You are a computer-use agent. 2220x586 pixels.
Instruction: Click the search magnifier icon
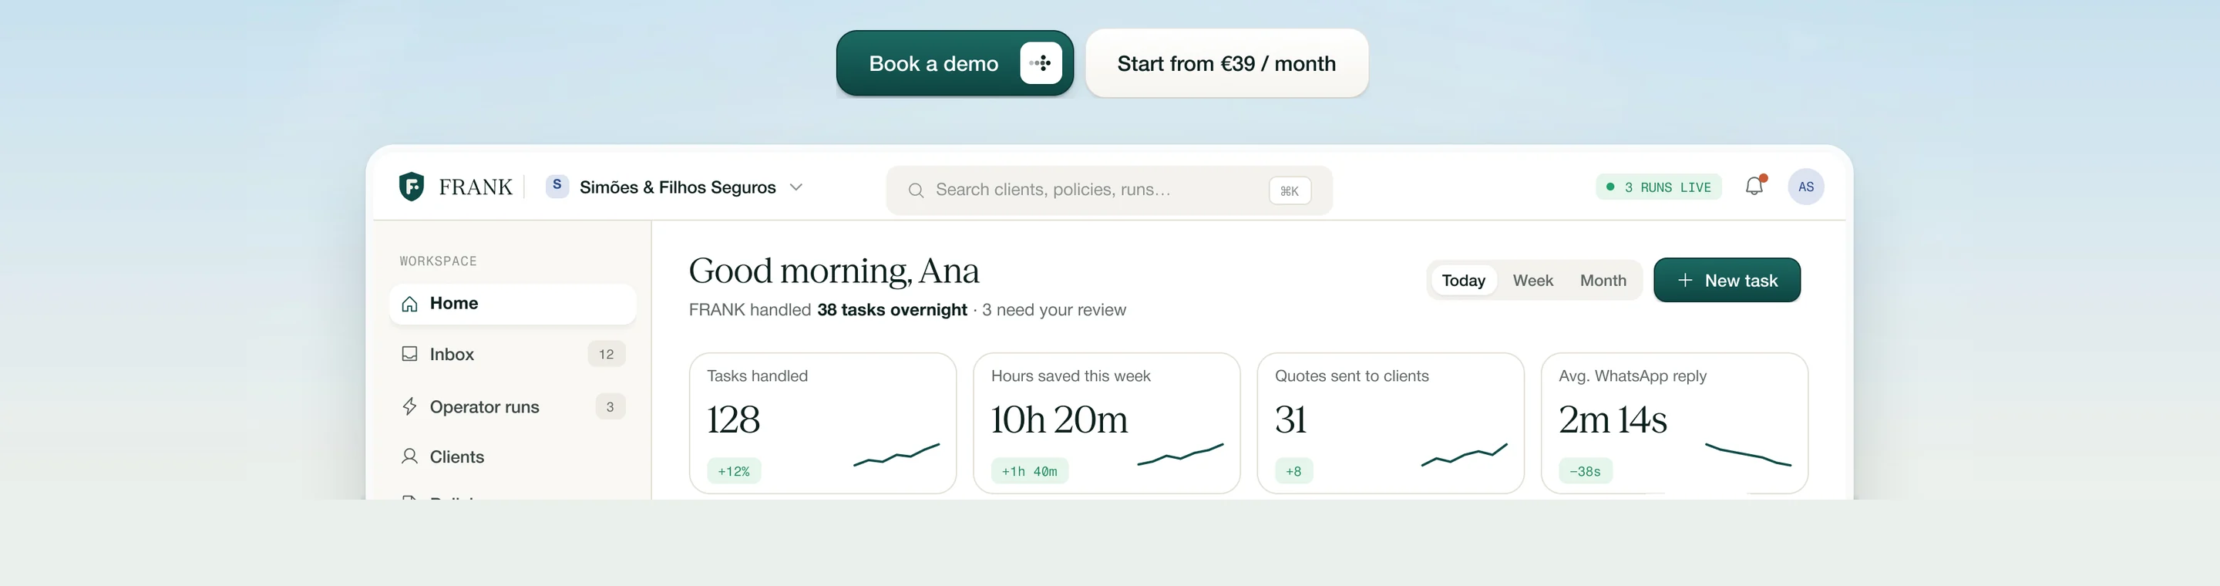pyautogui.click(x=916, y=190)
